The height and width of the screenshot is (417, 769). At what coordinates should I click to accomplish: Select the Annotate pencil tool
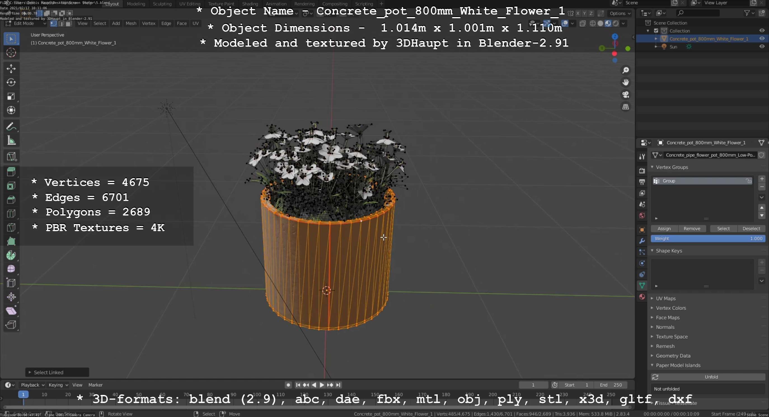click(11, 126)
